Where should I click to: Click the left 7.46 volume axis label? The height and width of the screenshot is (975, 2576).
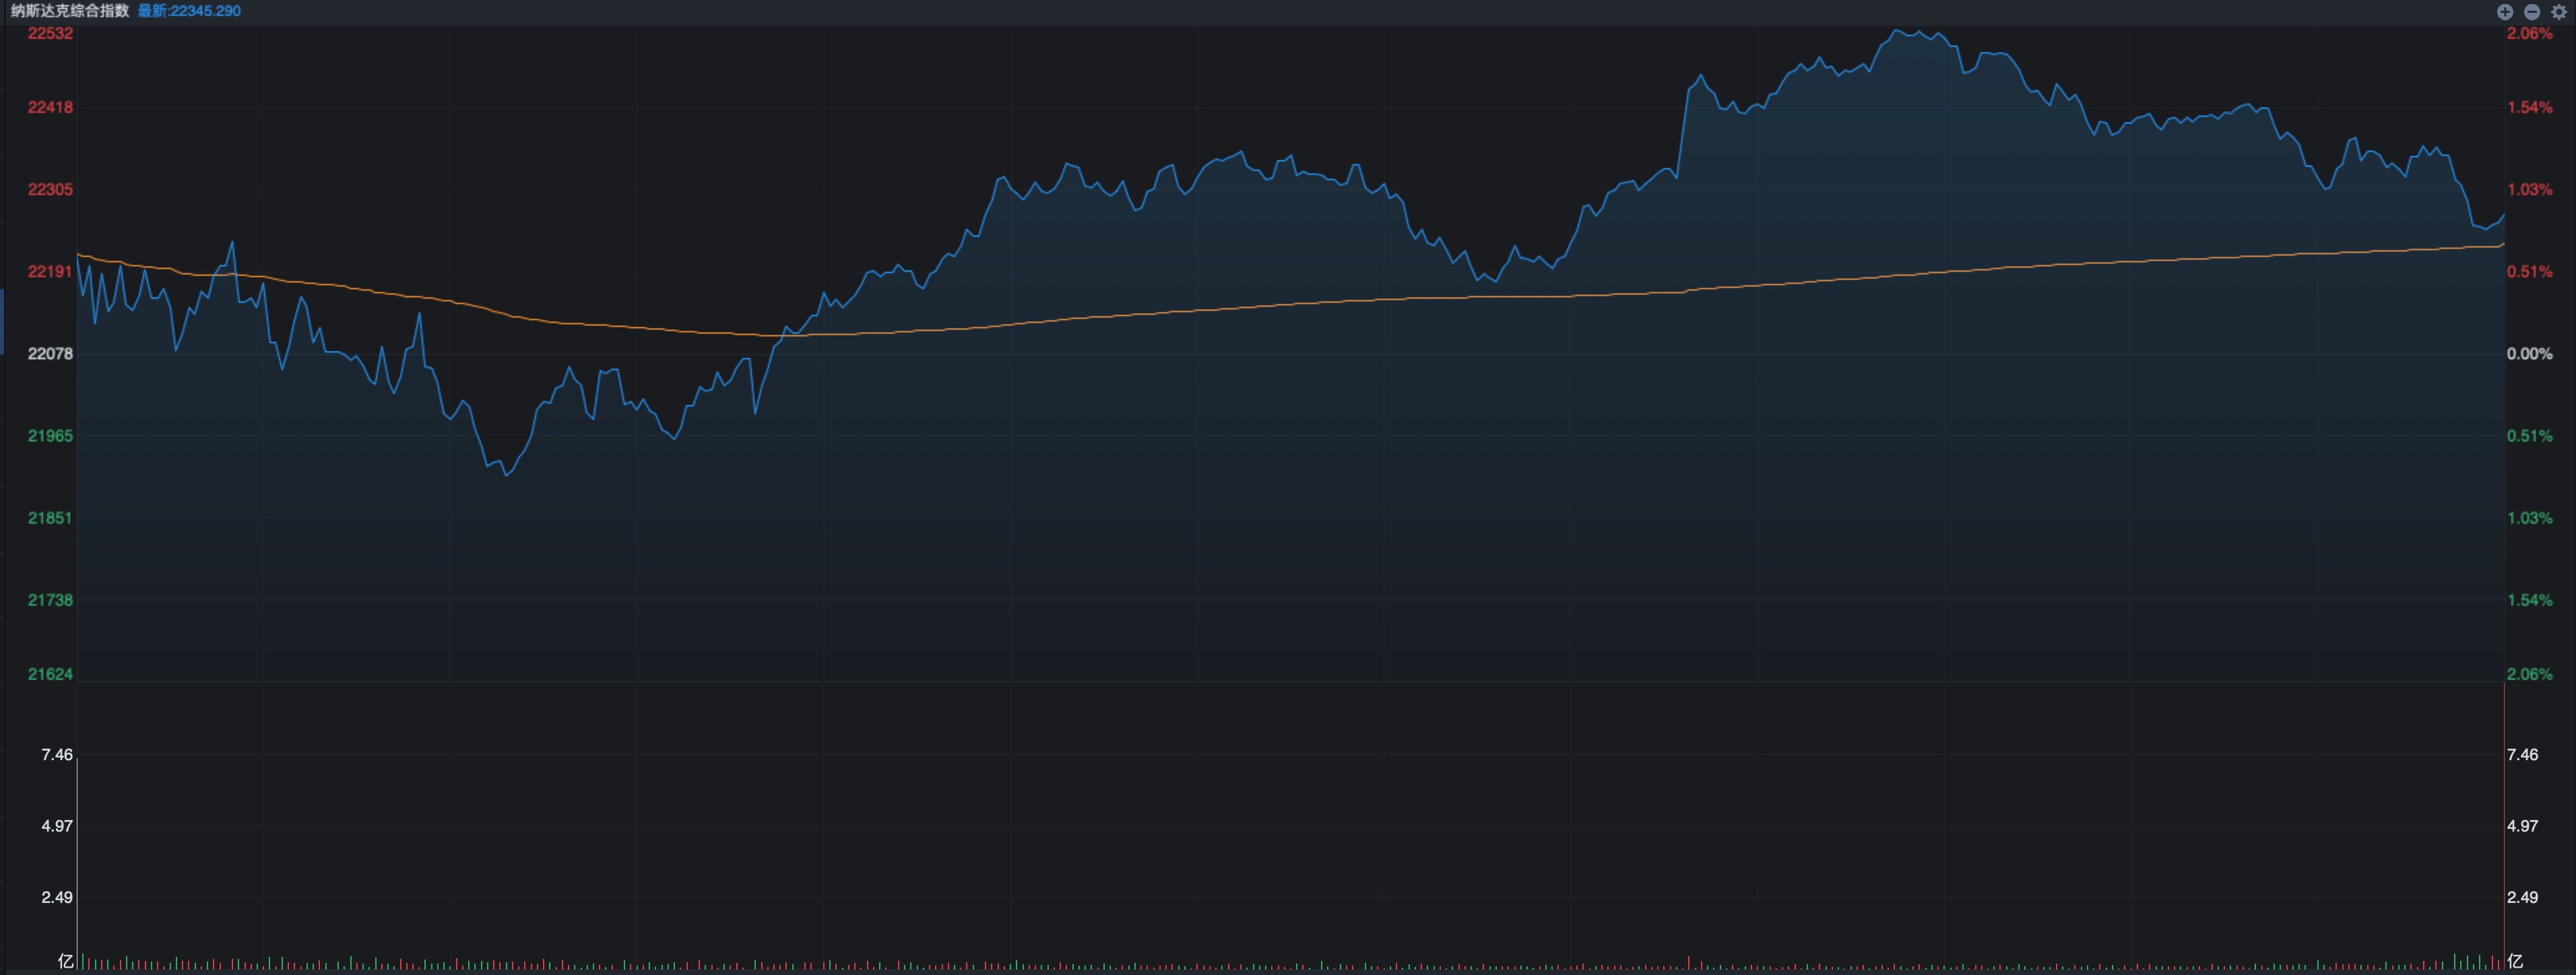click(x=57, y=755)
